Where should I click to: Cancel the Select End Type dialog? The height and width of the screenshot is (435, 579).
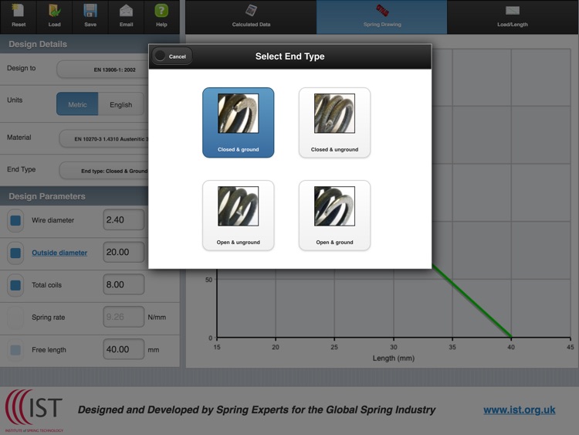172,56
